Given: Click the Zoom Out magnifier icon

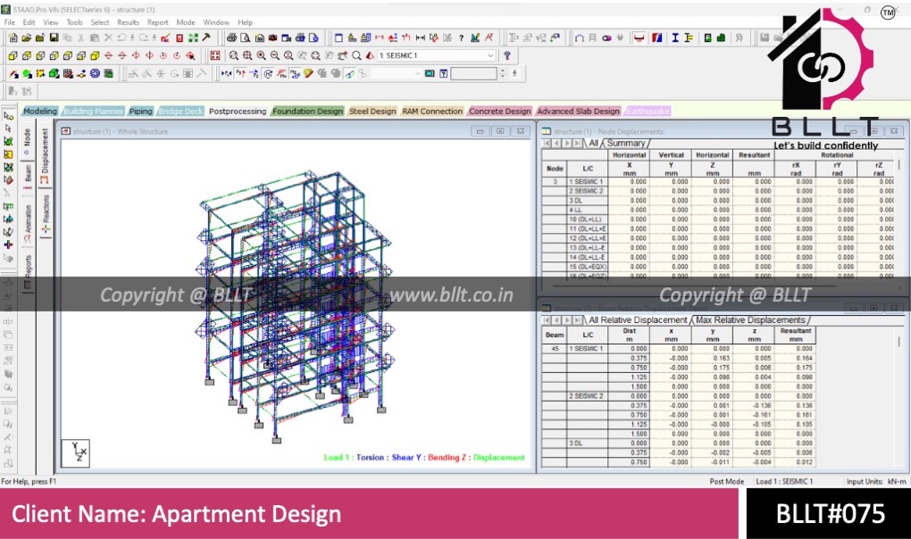Looking at the screenshot, I should (275, 55).
